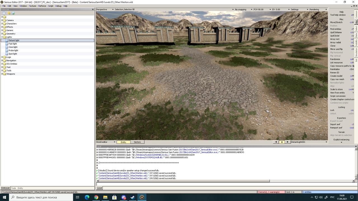This screenshot has width=358, height=201.
Task: Click Mirror and flip in the Misc panel
Action: point(336,49)
